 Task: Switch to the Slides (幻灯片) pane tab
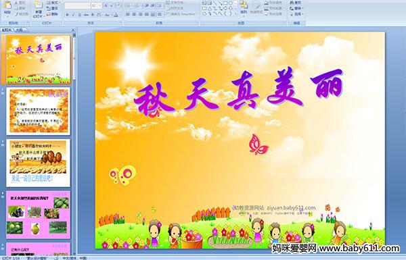click(x=6, y=30)
